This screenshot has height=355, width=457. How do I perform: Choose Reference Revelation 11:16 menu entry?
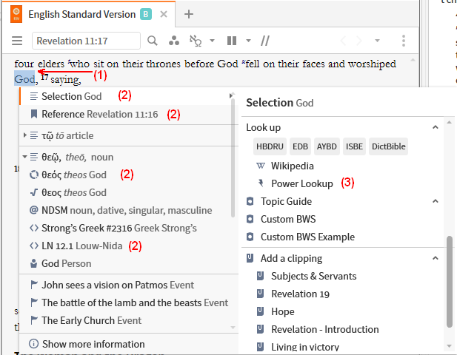tap(127, 114)
